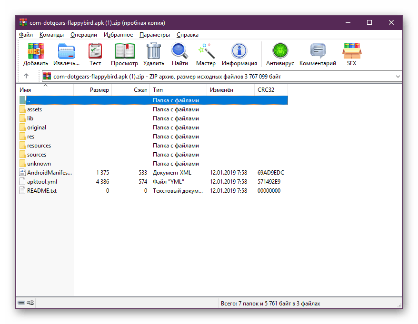The width and height of the screenshot is (418, 324).
Task: Open the Справка menu
Action: tap(188, 35)
